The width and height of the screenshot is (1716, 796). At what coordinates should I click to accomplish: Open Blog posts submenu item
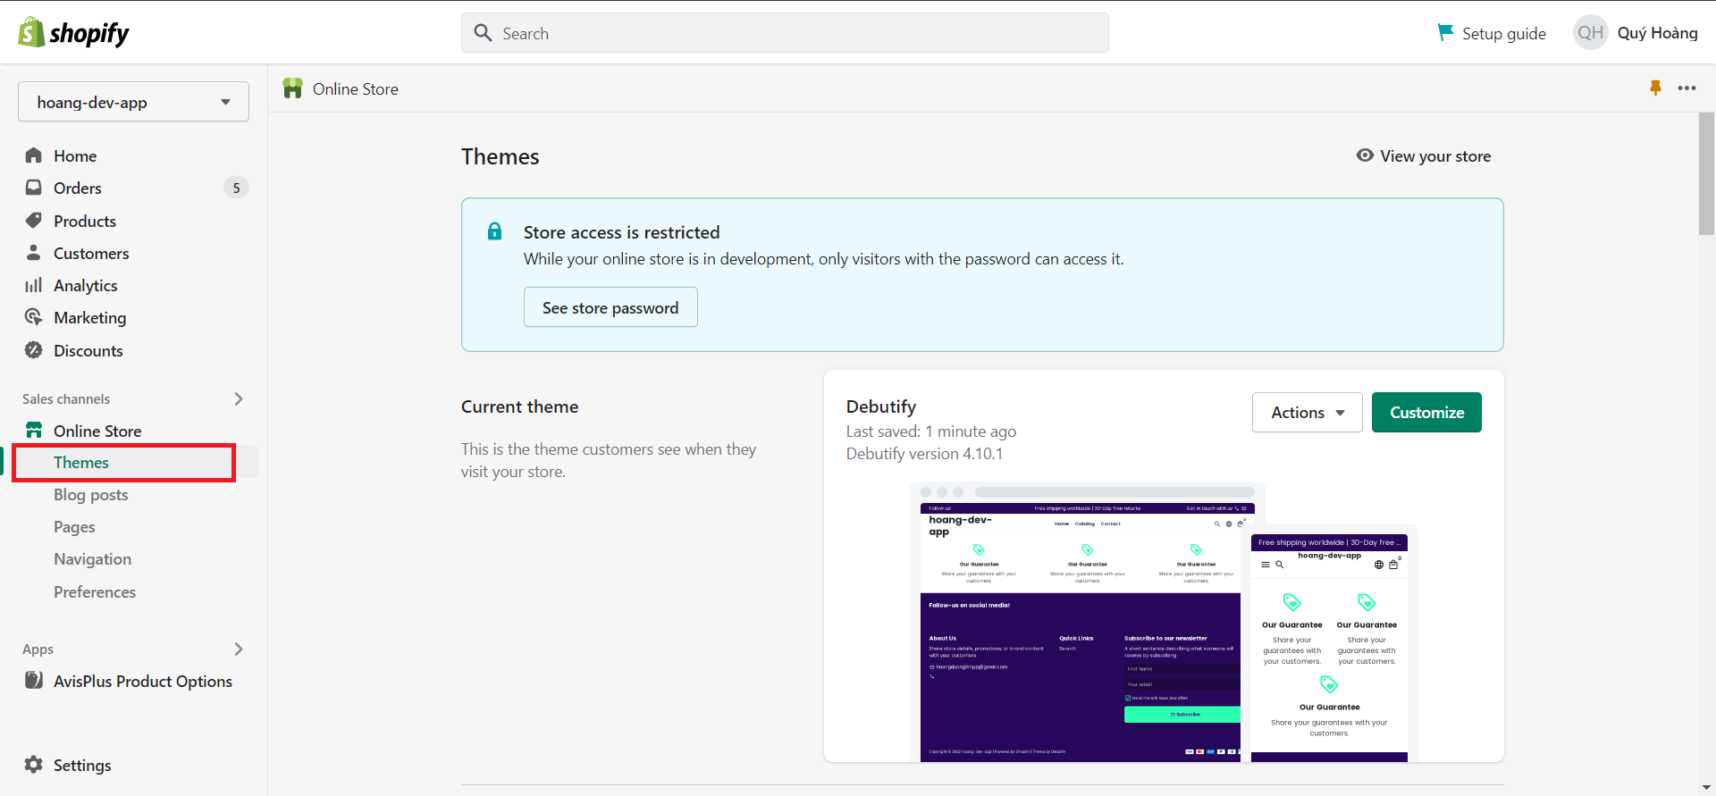coord(91,494)
